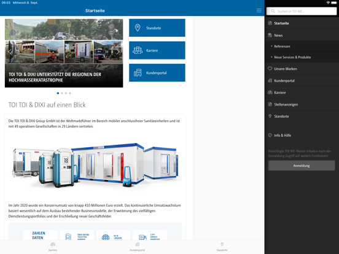Click the product lineup image of sanitary units
The height and width of the screenshot is (254, 339).
(95, 165)
